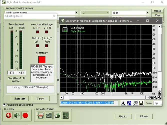Click the Cancel button in Adjusting levels

coord(40,98)
